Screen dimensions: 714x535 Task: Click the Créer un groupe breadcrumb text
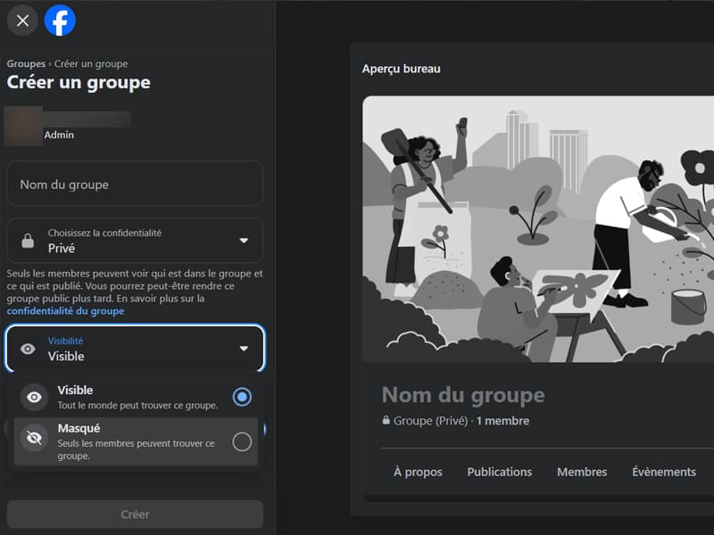(x=91, y=63)
